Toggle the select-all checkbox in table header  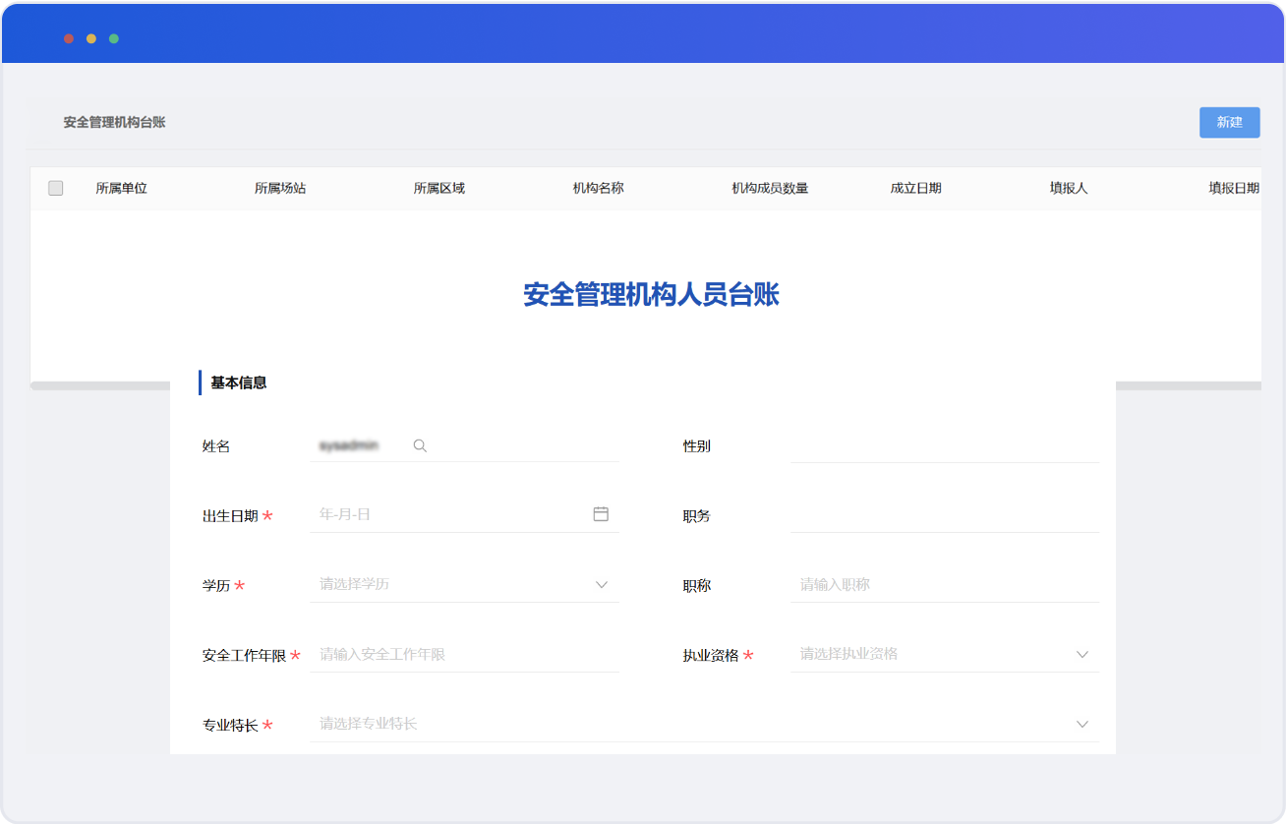[x=56, y=188]
